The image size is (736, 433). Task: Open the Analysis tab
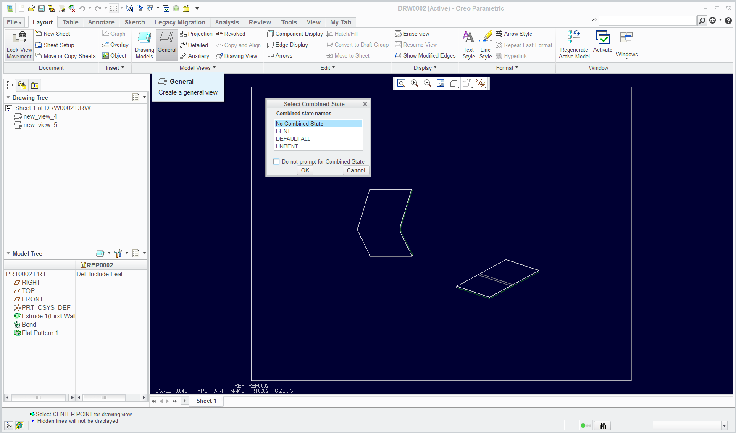[x=227, y=22]
